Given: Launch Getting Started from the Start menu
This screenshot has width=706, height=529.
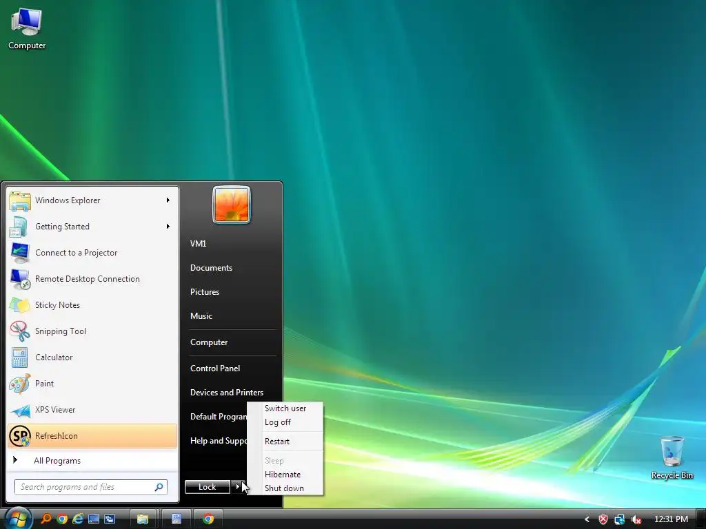Looking at the screenshot, I should click(92, 227).
